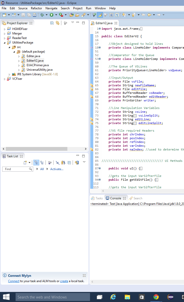
Task: Click the Open Type toolbar icon
Action: tap(71, 15)
